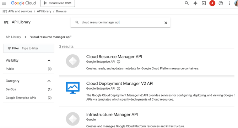Screen dimensions: 238x128
Task: Click Infrastructure Manager API logo icon
Action: 73,119
